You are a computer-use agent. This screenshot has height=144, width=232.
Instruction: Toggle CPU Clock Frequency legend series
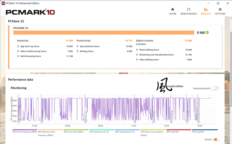pos(24,132)
